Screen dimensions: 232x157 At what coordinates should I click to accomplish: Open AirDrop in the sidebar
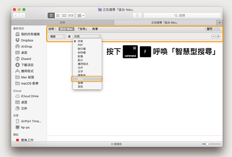[x=24, y=47]
